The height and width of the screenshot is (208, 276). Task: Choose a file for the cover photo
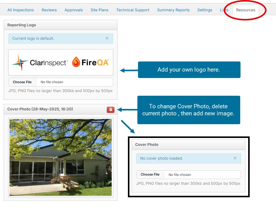(150, 175)
